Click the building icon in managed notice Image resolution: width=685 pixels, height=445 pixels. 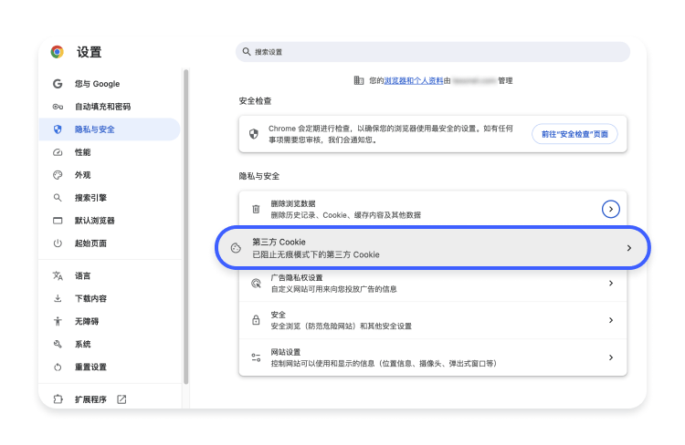(359, 80)
